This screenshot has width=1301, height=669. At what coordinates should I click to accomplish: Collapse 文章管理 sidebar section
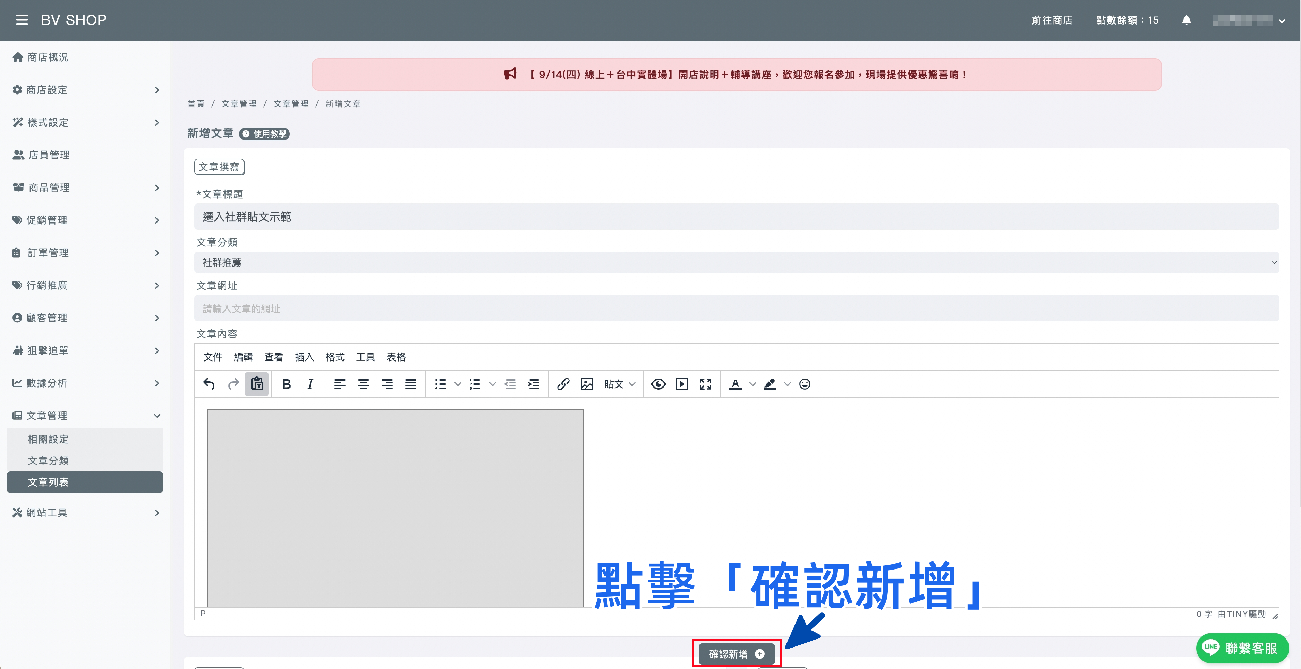pyautogui.click(x=85, y=415)
